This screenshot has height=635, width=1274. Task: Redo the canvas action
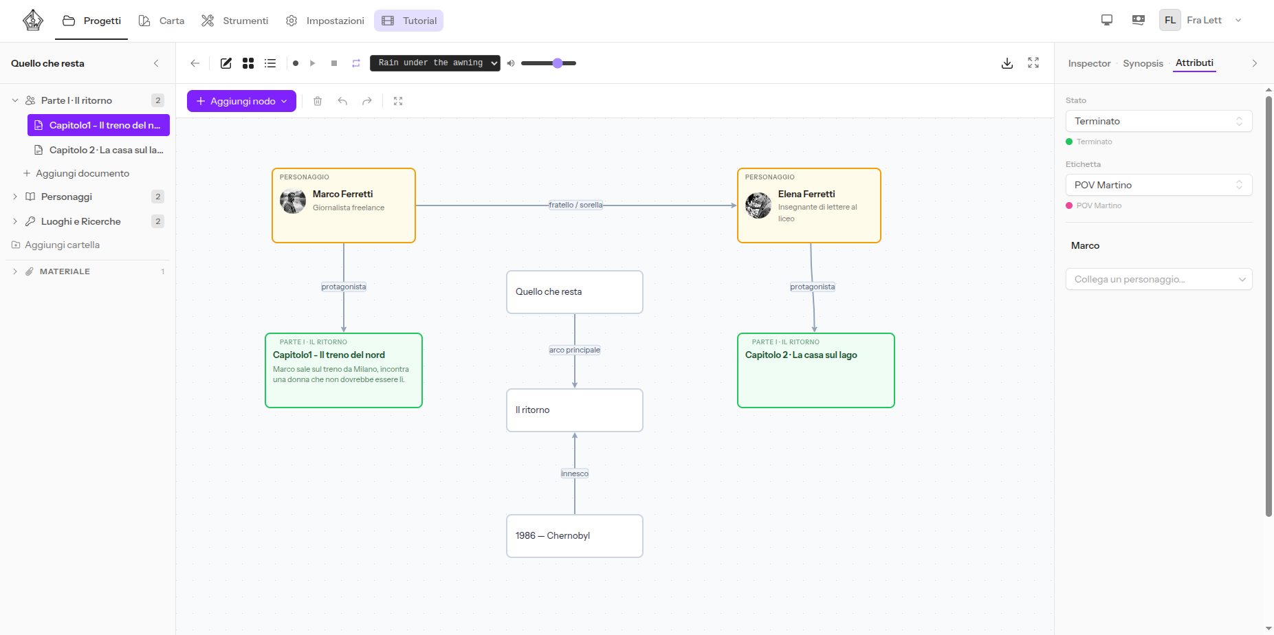click(x=367, y=101)
